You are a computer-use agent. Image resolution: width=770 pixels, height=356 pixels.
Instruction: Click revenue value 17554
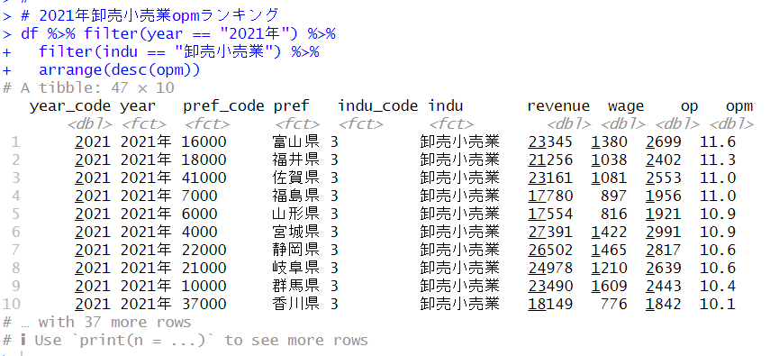[550, 214]
